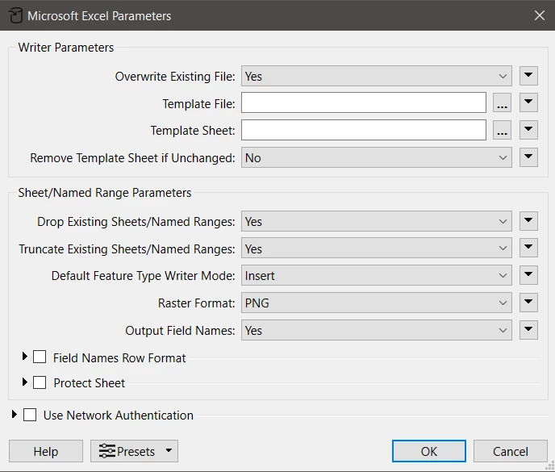The image size is (555, 472).
Task: Open the Truncate Existing Sheets/Named Ranges dropdown
Action: tap(376, 249)
